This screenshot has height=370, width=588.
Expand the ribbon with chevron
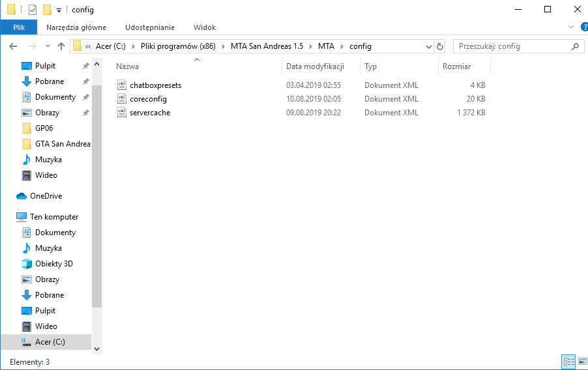point(571,27)
